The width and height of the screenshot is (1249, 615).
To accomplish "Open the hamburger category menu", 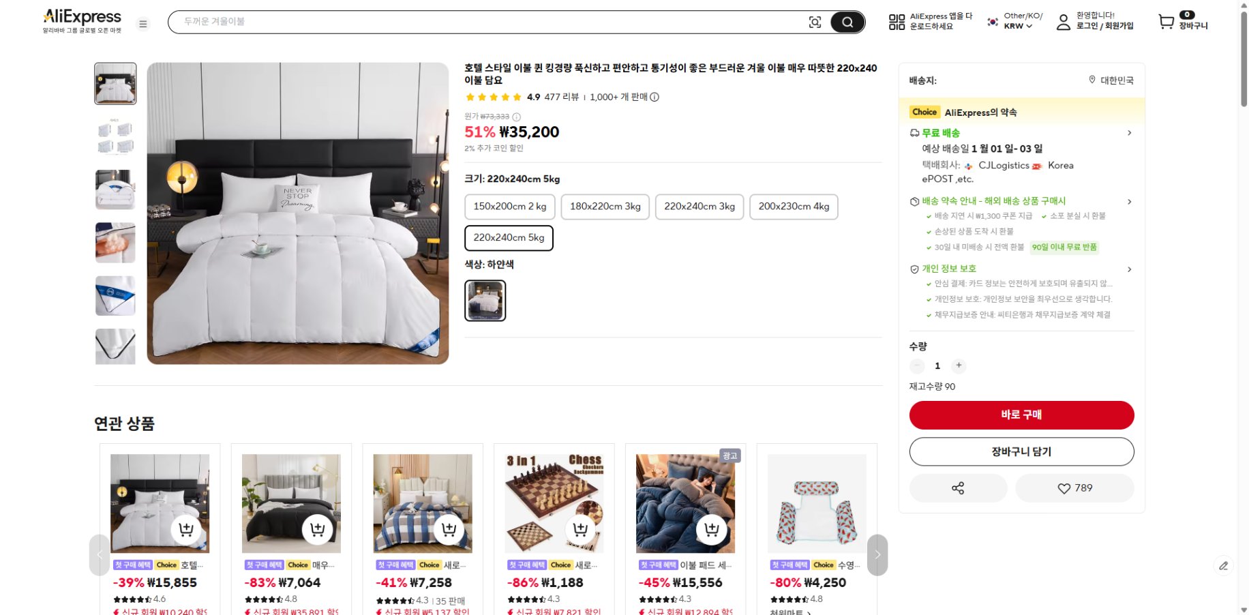I will [143, 24].
